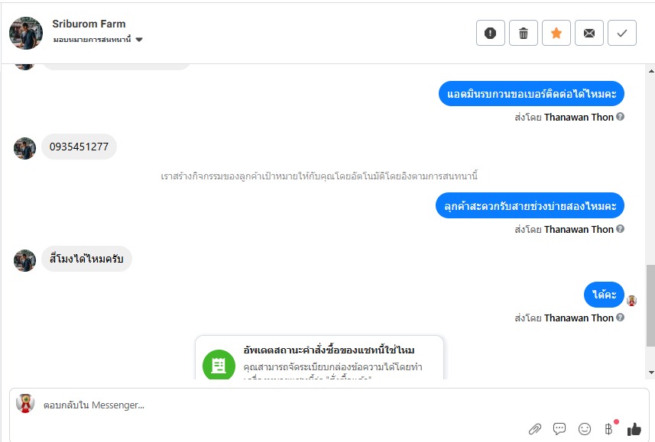Mark conversation as spam with exclamation icon

coord(491,33)
